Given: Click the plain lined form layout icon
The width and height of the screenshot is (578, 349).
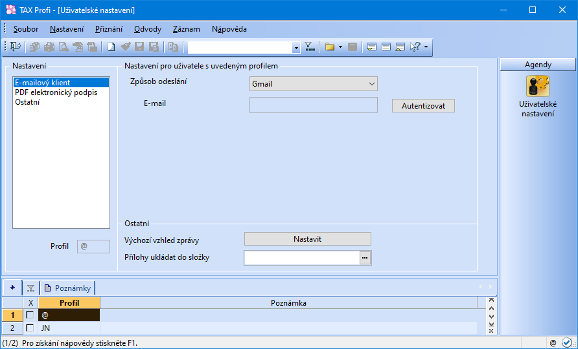Looking at the screenshot, I should [x=386, y=47].
